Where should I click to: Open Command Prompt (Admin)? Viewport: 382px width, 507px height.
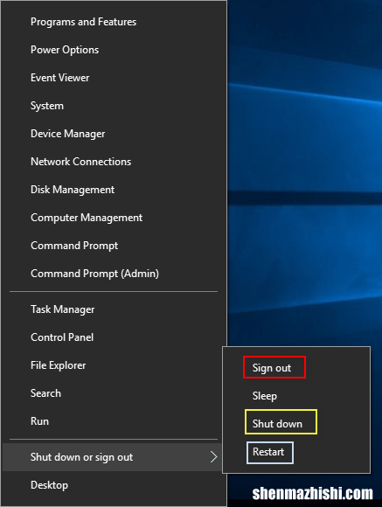pyautogui.click(x=114, y=274)
